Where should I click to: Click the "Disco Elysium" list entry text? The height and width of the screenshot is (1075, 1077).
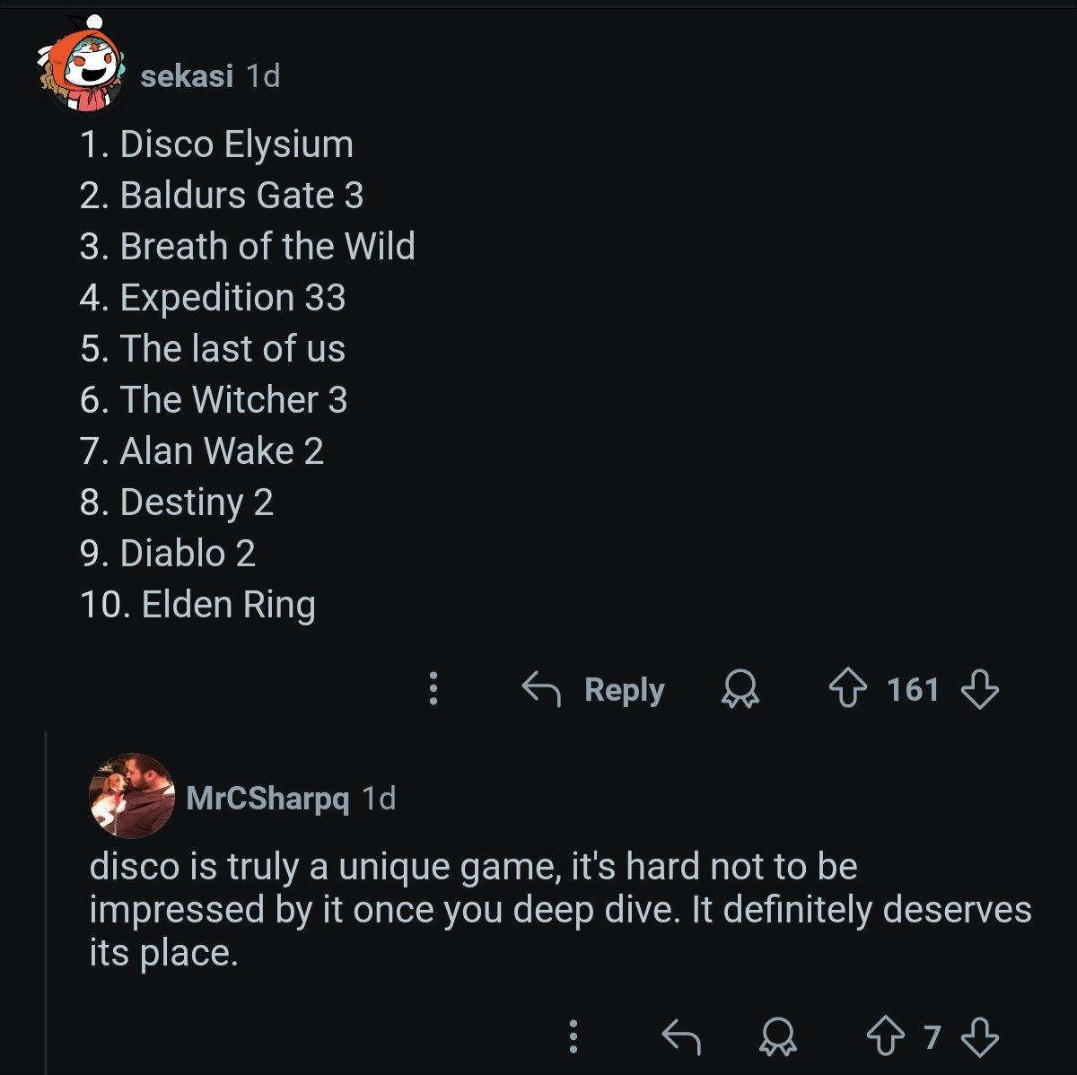[x=236, y=144]
